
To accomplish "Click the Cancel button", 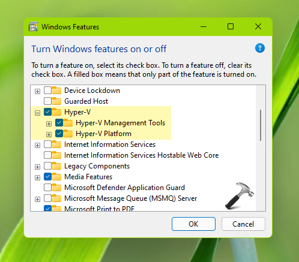I will pos(243,224).
